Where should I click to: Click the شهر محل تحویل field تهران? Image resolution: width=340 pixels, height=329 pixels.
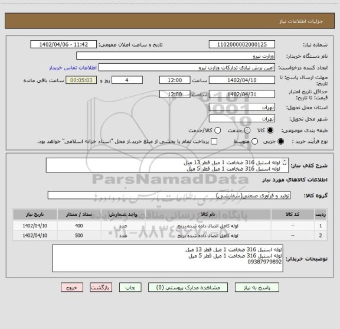[242, 119]
